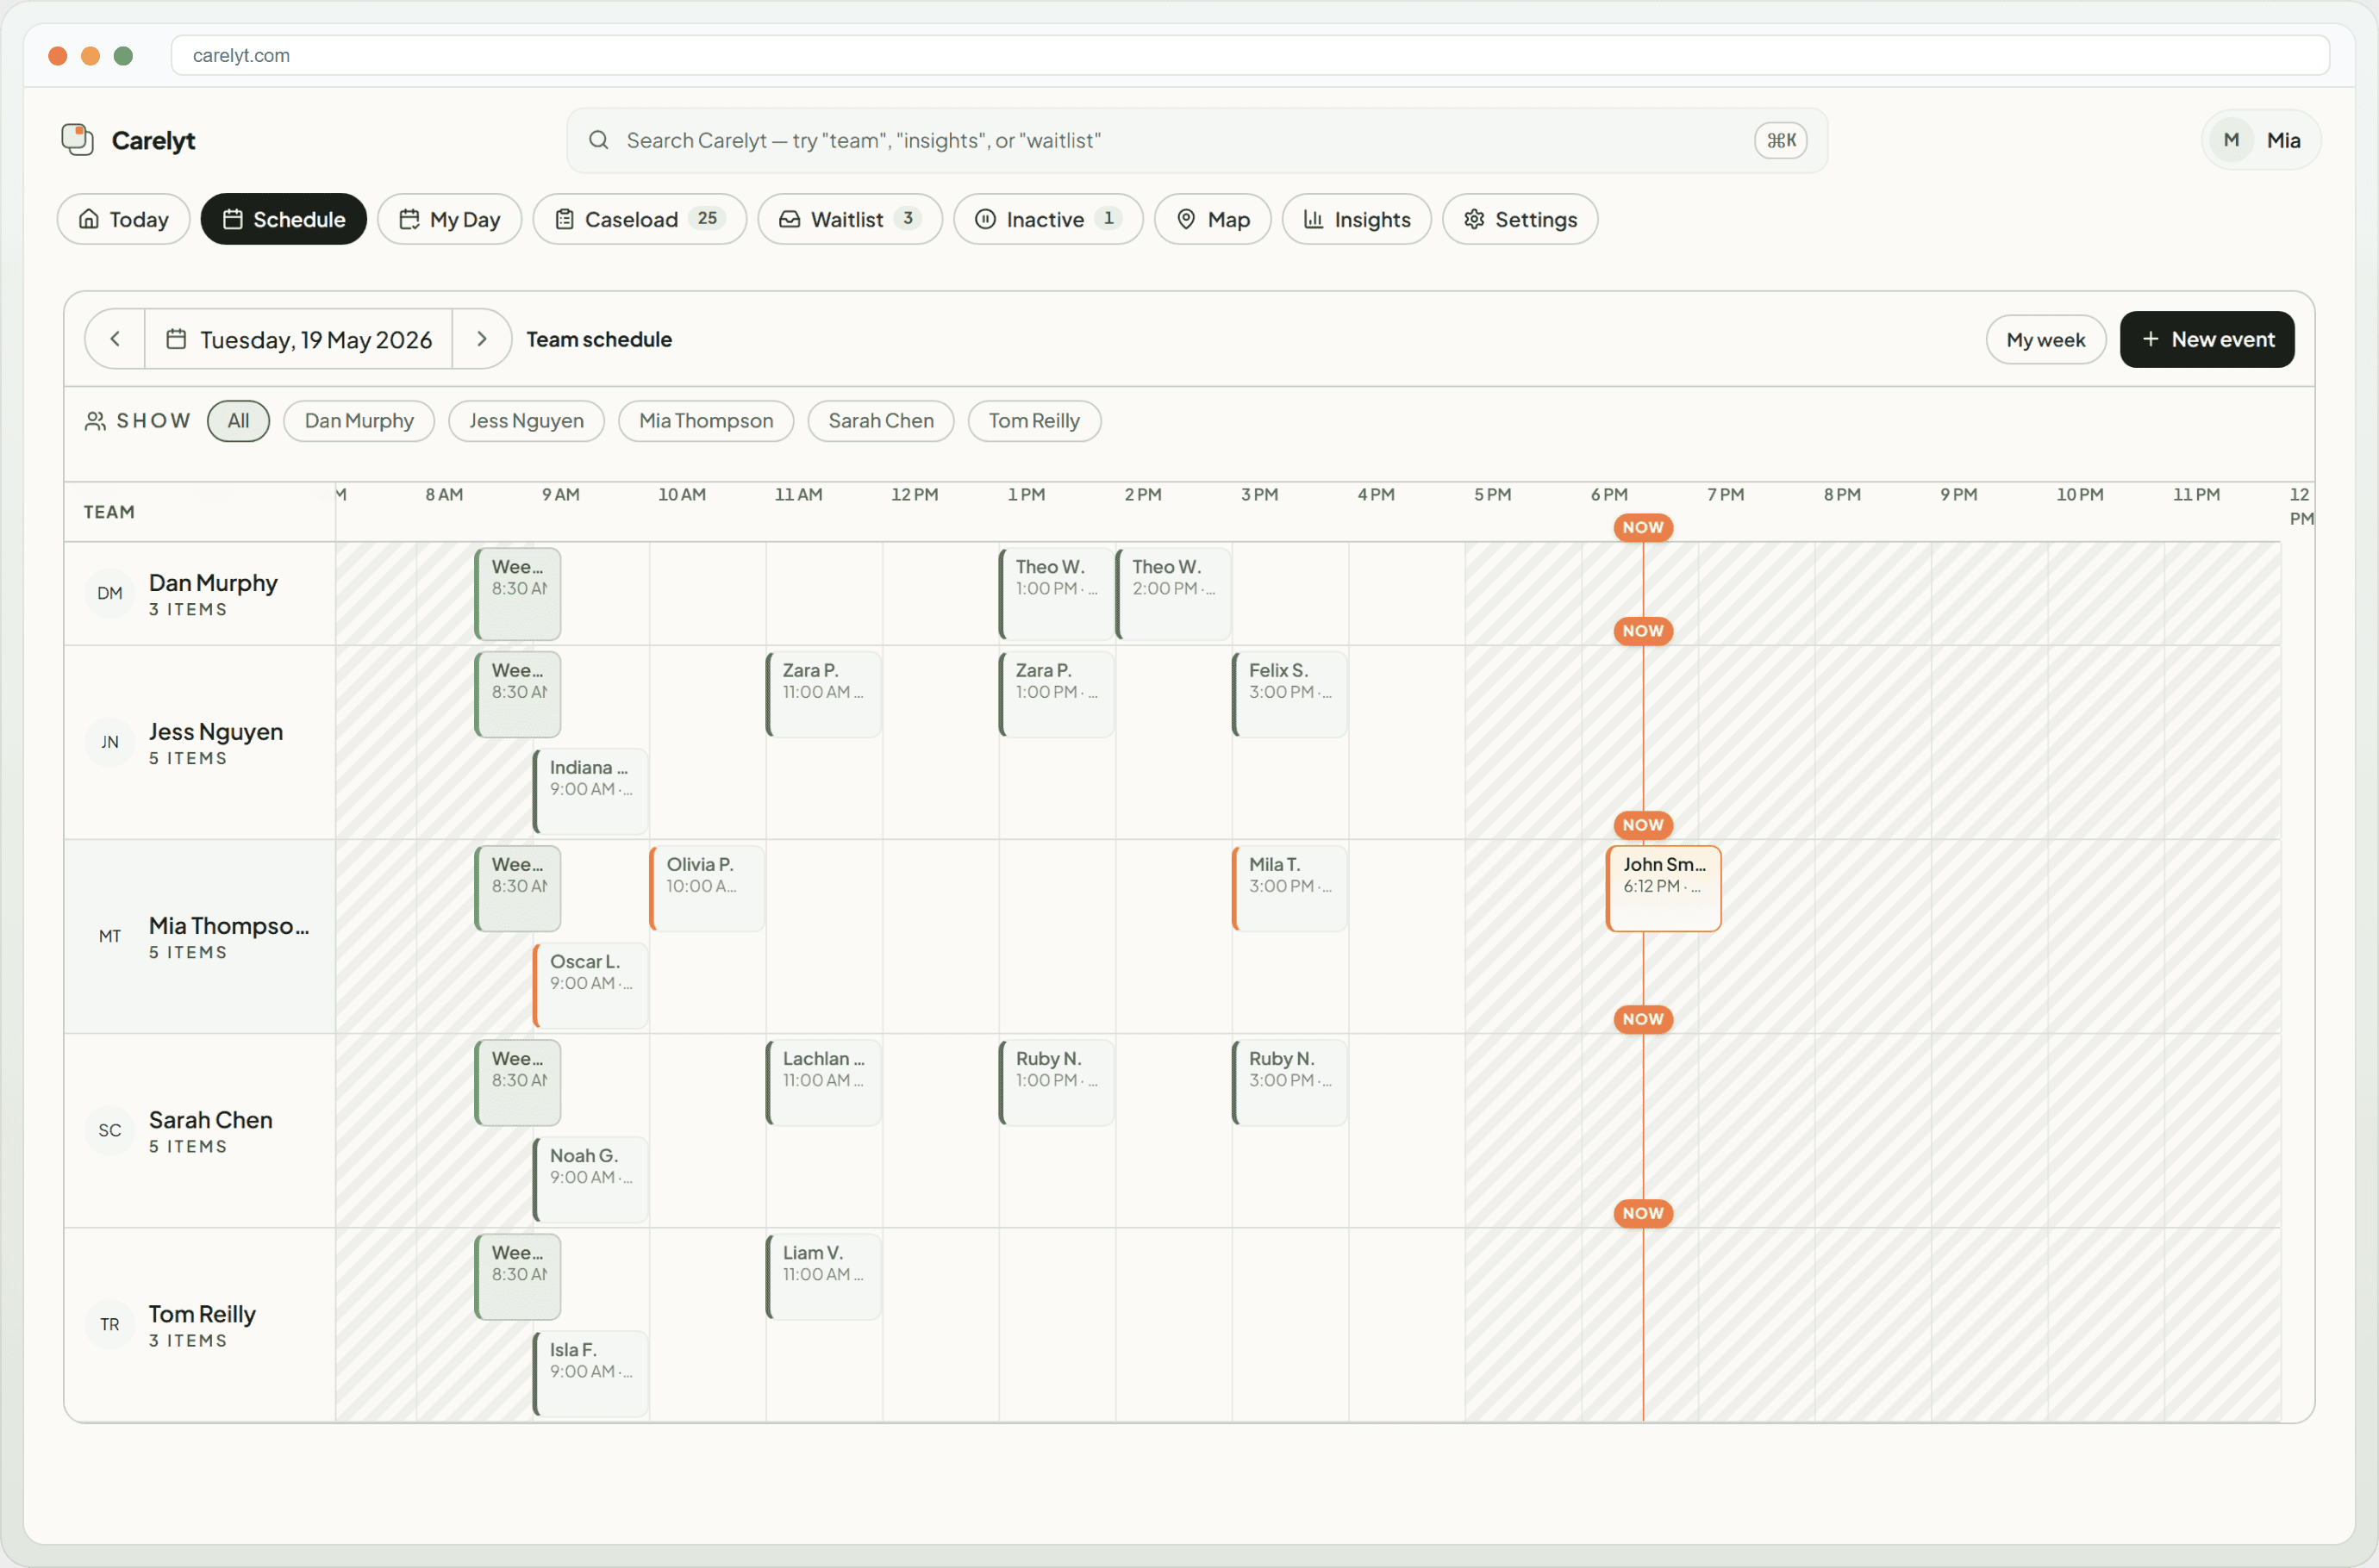Open Ruby N. 3:00 PM event
The height and width of the screenshot is (1568, 2379).
[1289, 1083]
